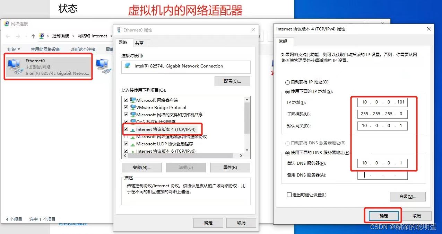Uncheck the Internet 协议版本 4 (TCP/IPv4) checkbox
Screen dimensions: 442x234
(126, 129)
